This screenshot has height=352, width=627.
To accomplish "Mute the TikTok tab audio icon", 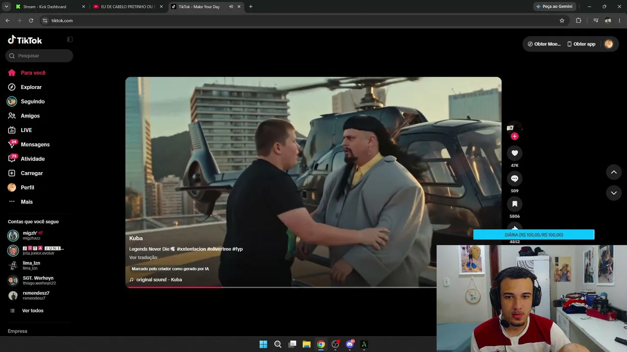I will click(x=231, y=7).
